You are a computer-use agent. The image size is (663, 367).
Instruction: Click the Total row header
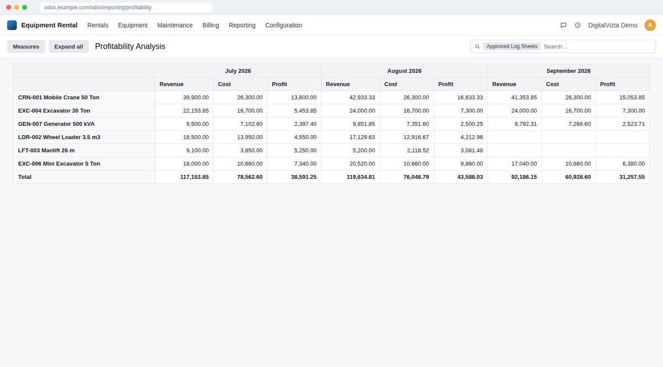(x=85, y=177)
